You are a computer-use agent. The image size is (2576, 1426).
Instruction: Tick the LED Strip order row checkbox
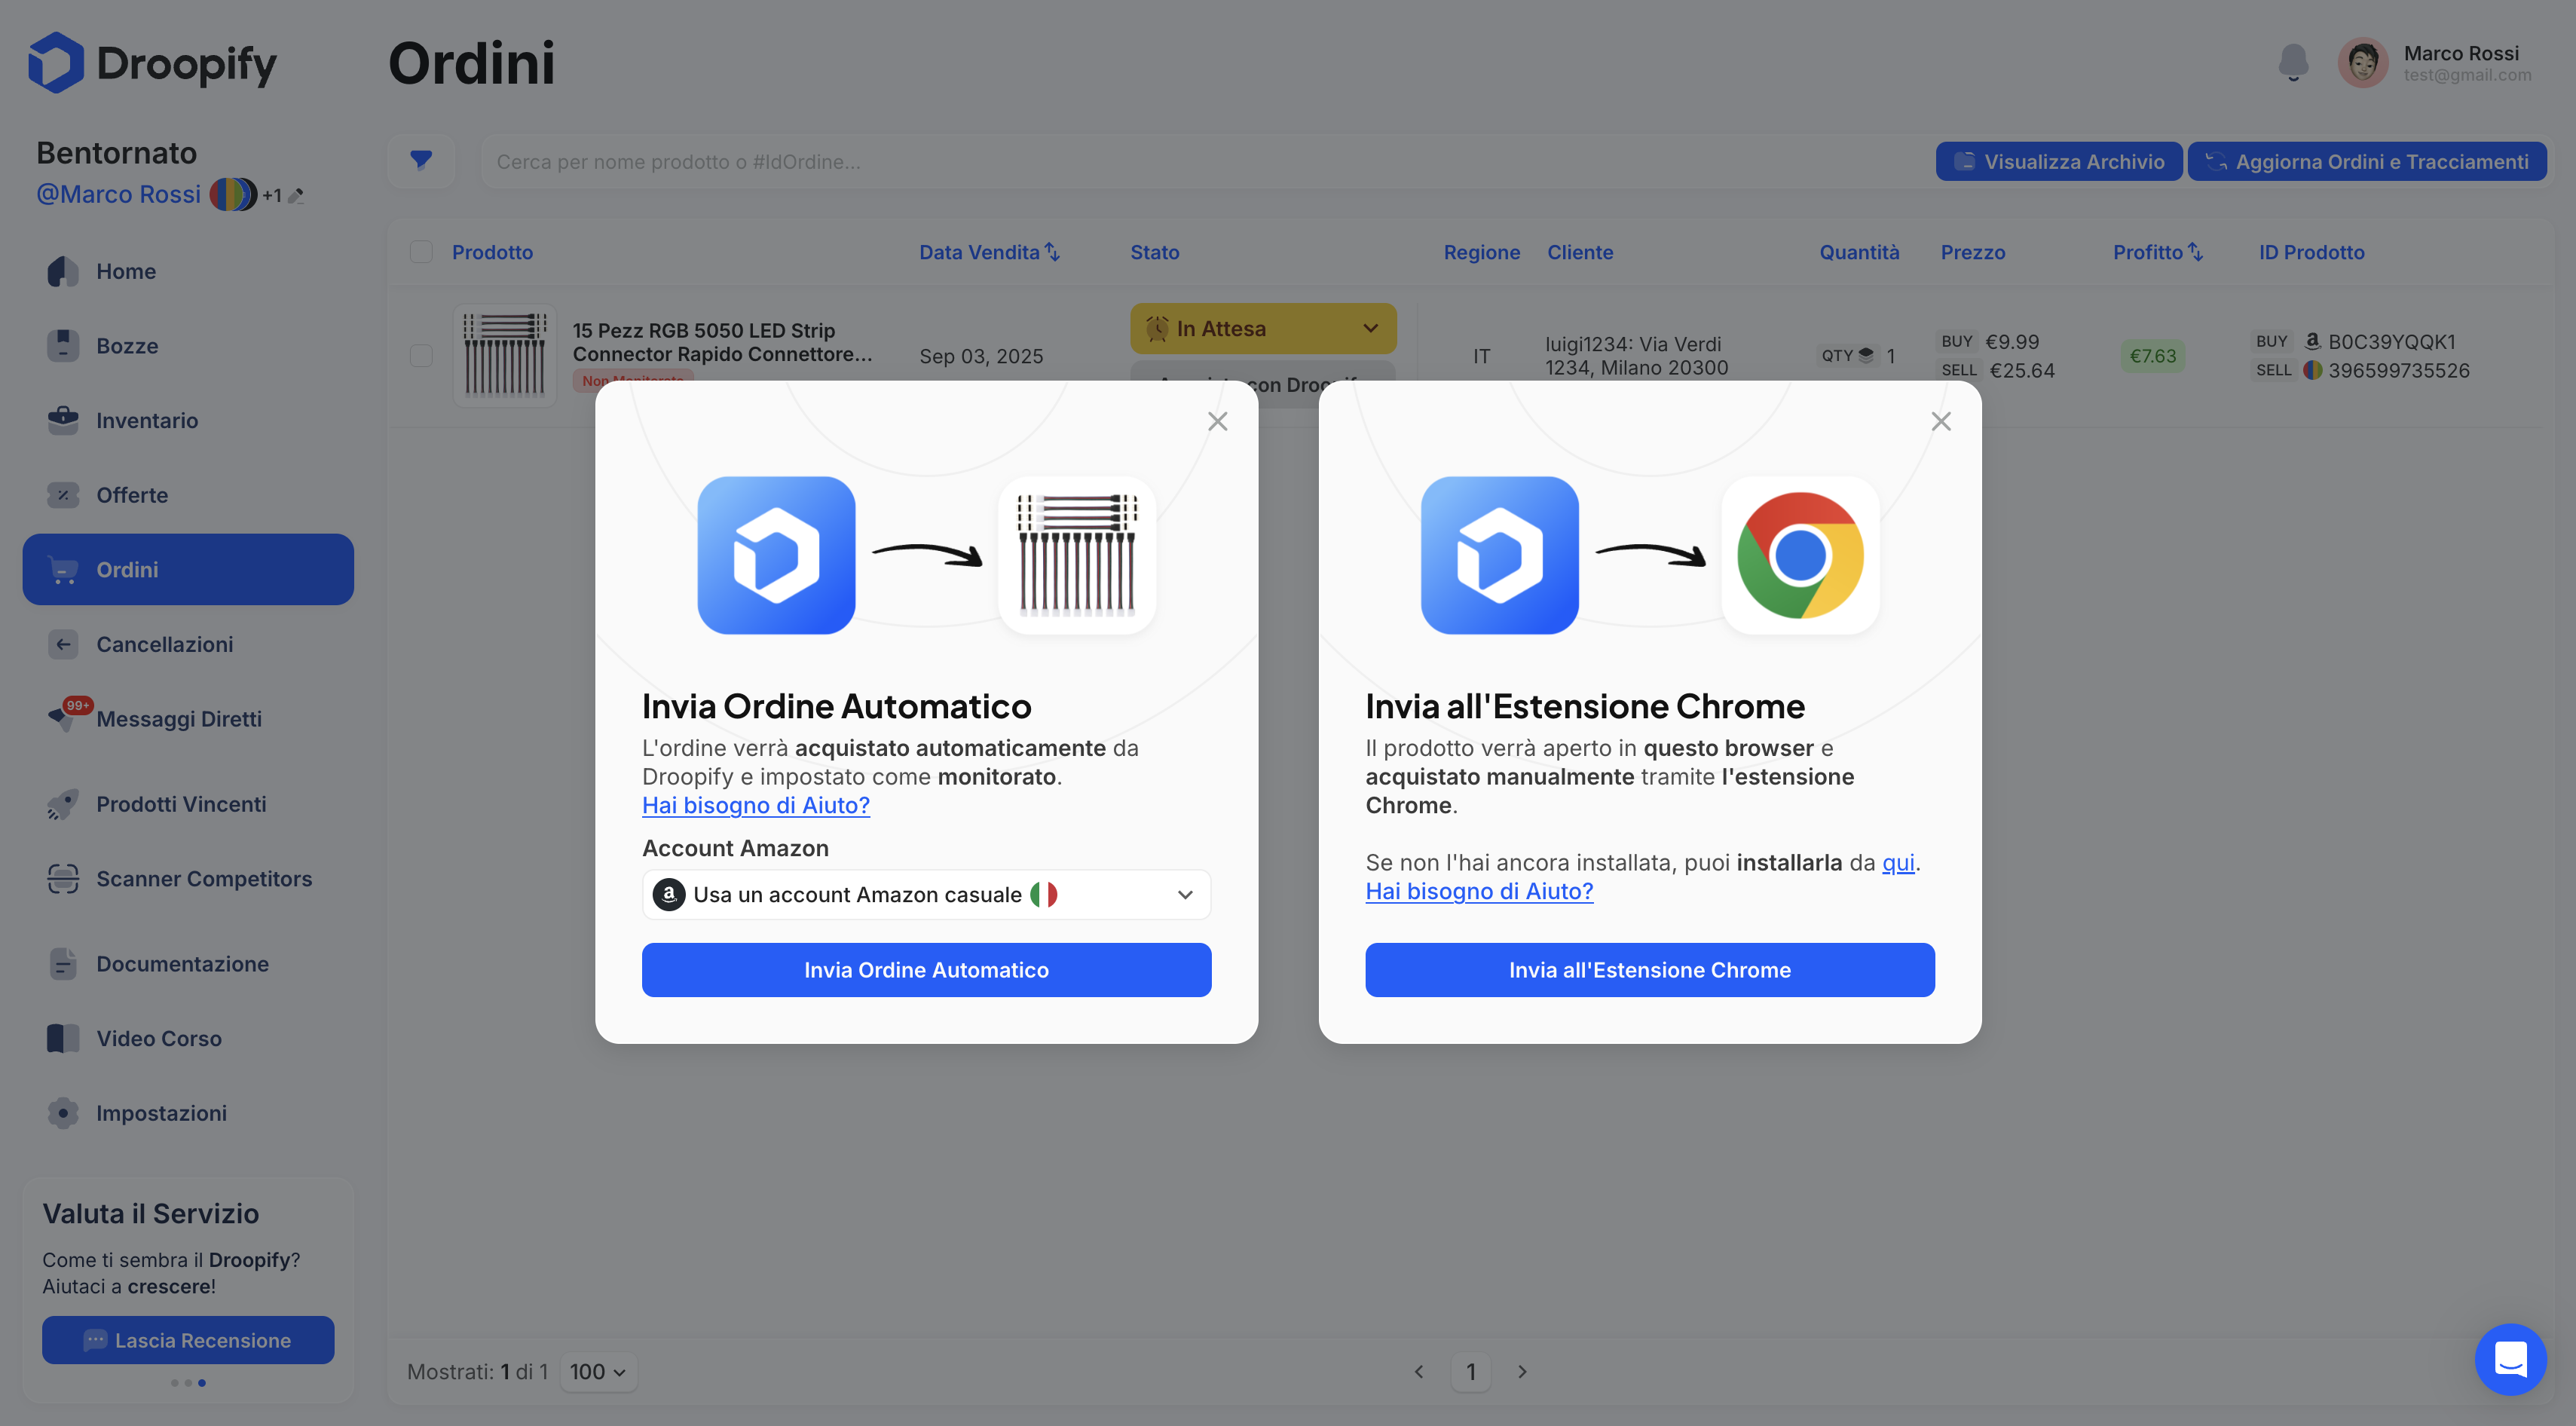pyautogui.click(x=421, y=355)
